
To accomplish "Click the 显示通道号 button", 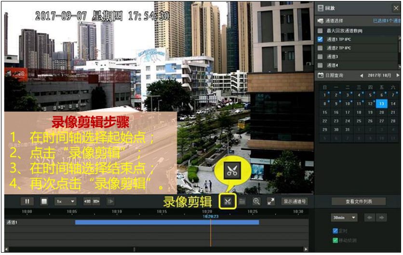I will pos(295,201).
